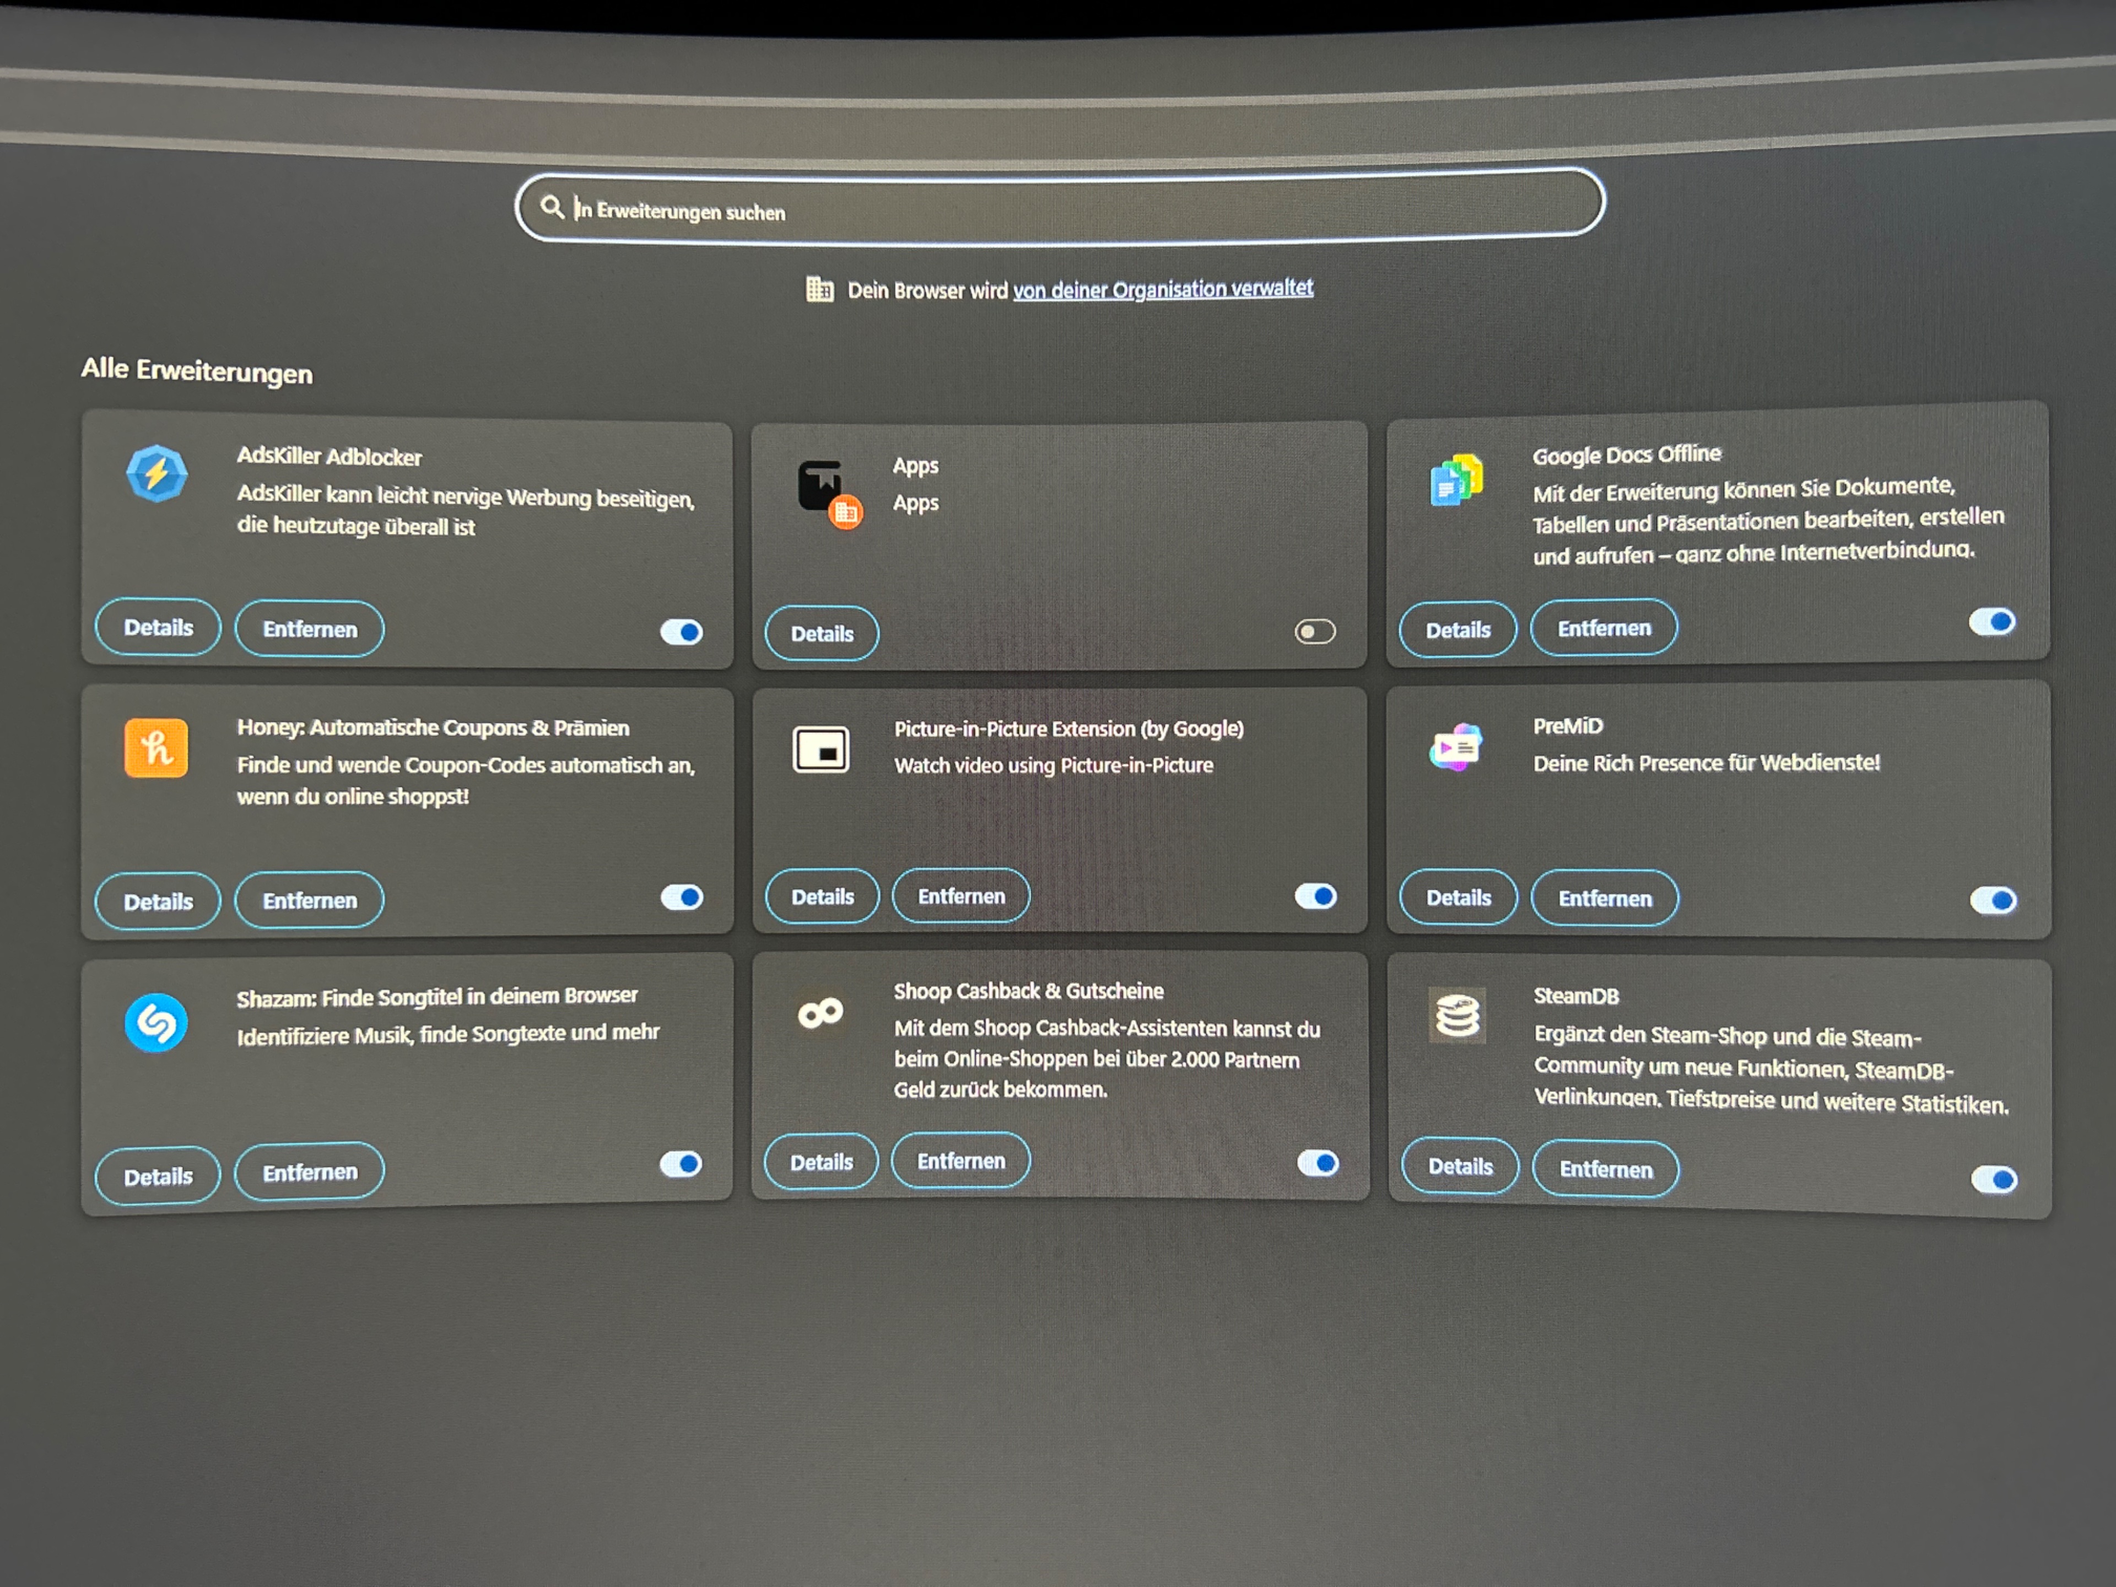Disable the AdsKiller Adblocker toggle
Screen dimensions: 2116x1587
click(682, 631)
